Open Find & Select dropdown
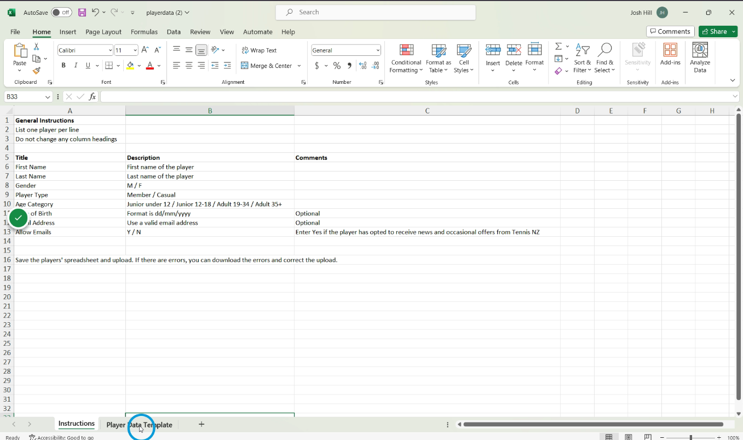 pos(604,59)
